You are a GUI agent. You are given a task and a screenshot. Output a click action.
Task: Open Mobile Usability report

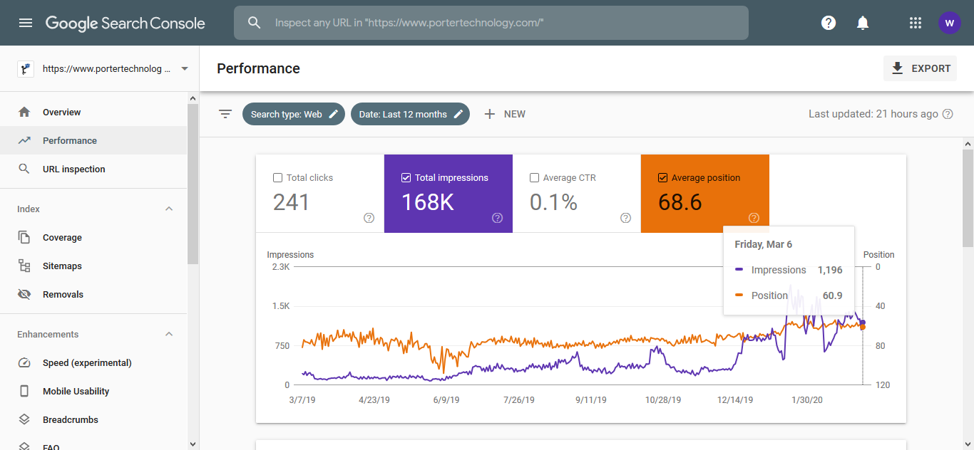click(x=93, y=391)
